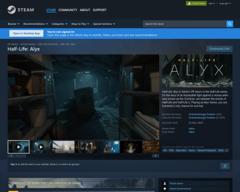Click the main video player area
Viewport: 240px width, 192px height.
point(83,97)
